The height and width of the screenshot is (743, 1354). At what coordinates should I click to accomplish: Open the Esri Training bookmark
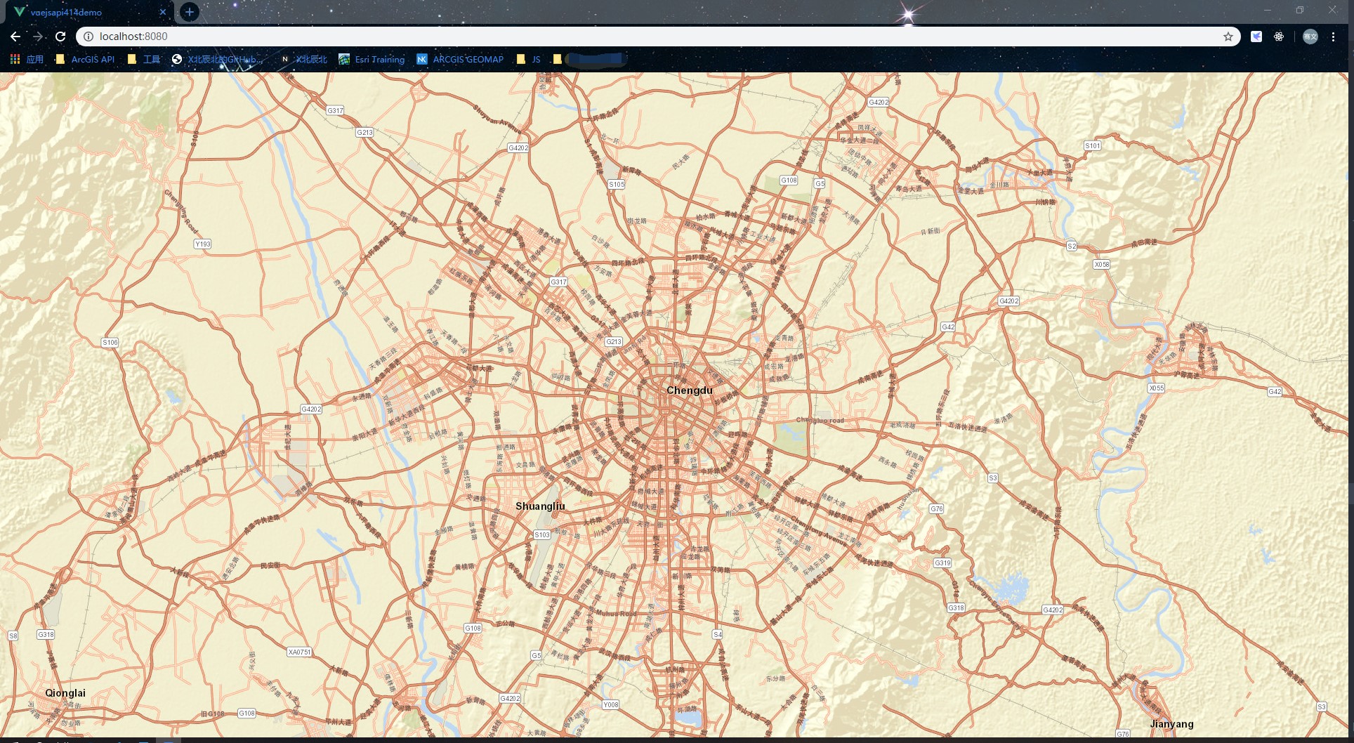click(372, 60)
